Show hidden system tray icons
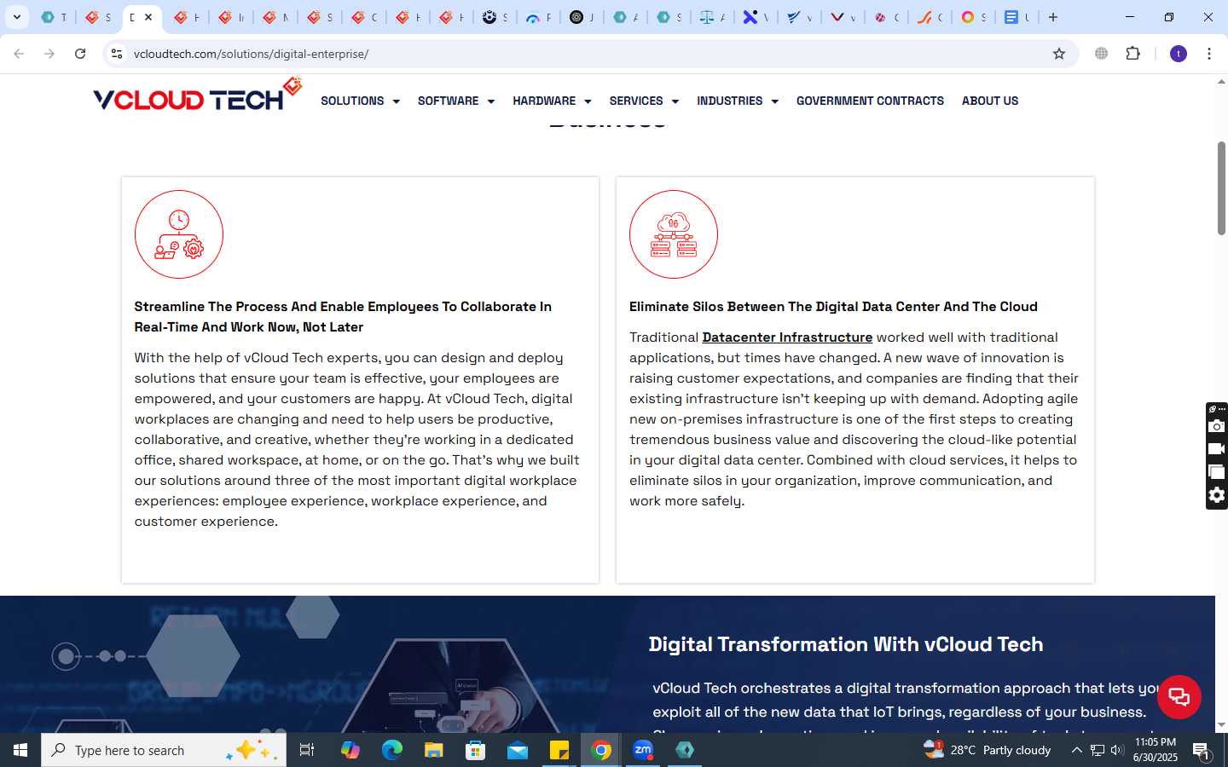 tap(1076, 750)
